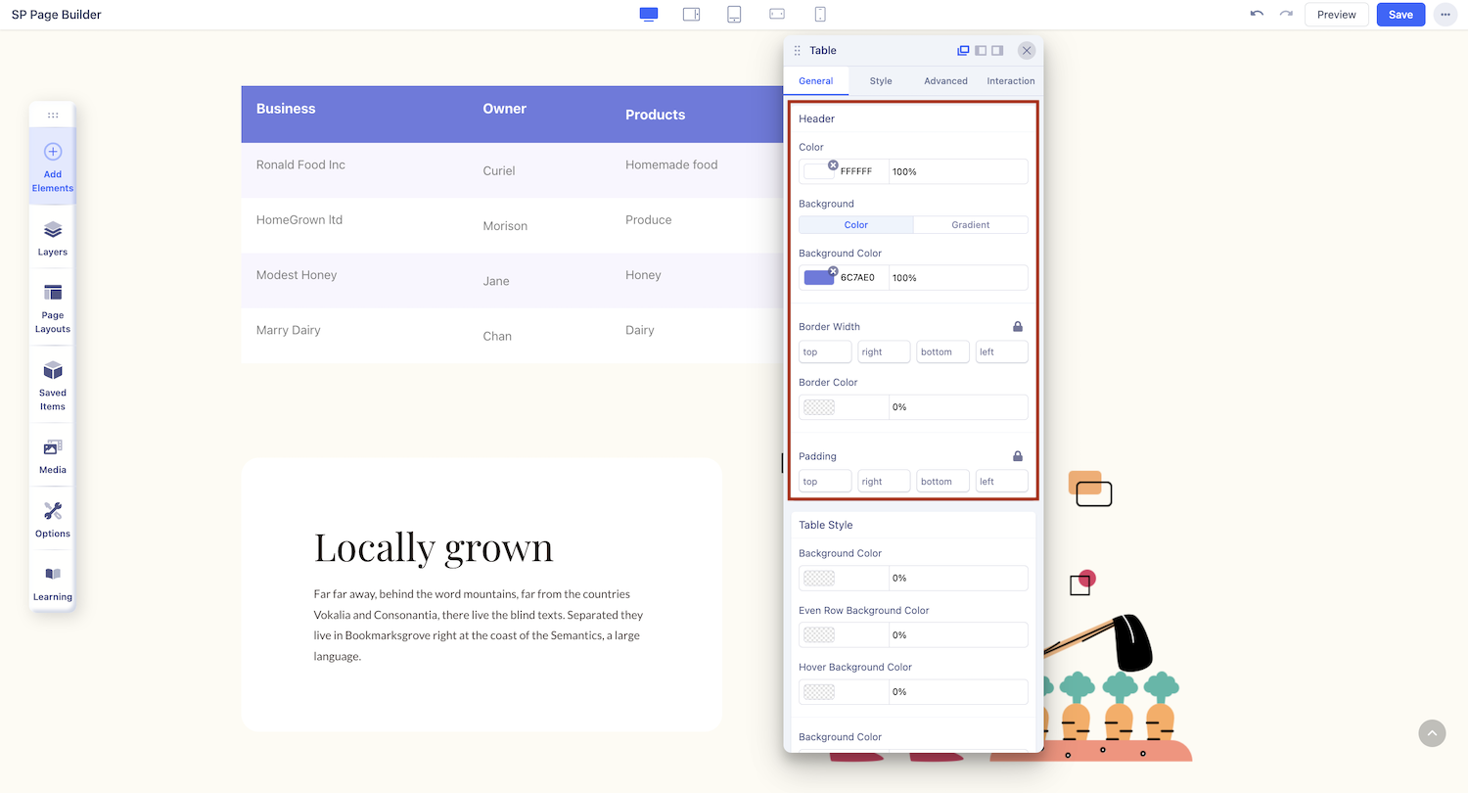The image size is (1468, 793).
Task: Click the Border Width top input field
Action: pyautogui.click(x=825, y=352)
